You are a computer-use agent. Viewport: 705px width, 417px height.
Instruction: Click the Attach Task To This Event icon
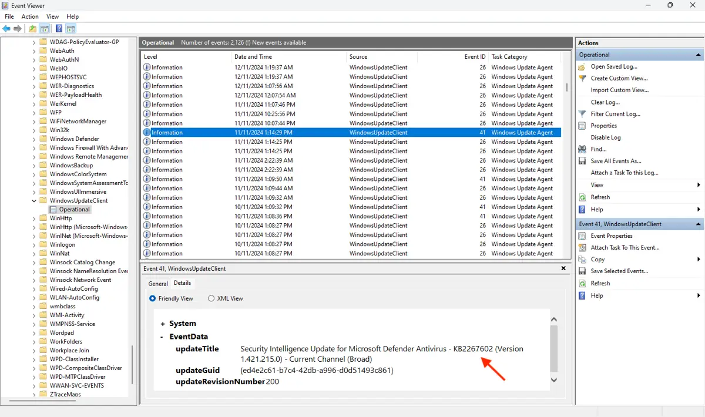pyautogui.click(x=582, y=247)
